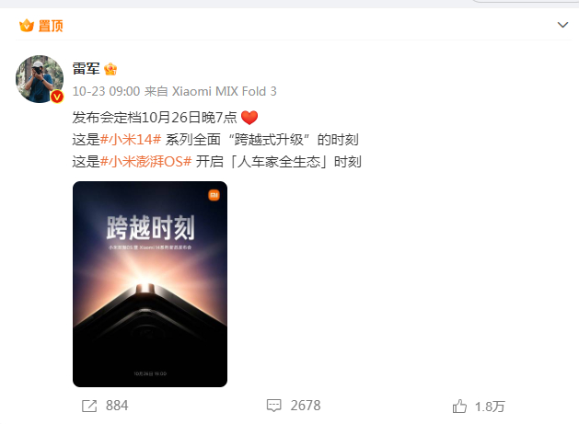This screenshot has width=579, height=424.
Task: Open the 10-23 09:00 post timestamp
Action: (107, 91)
